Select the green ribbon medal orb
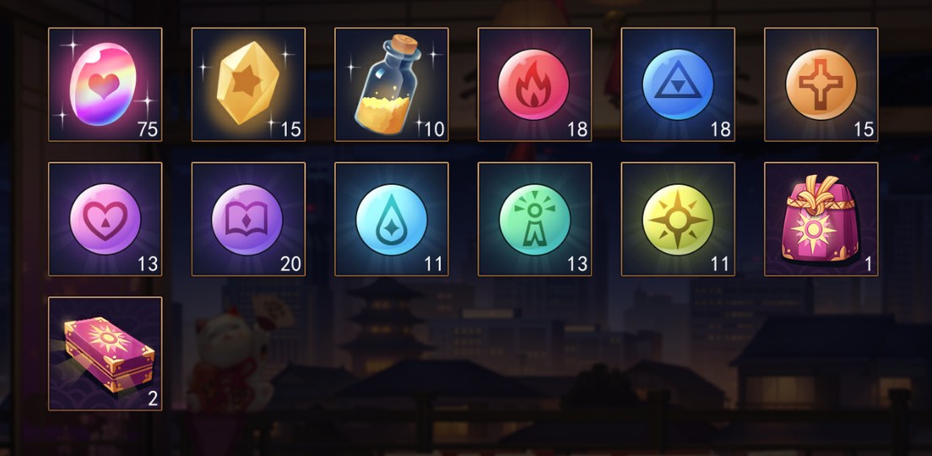The height and width of the screenshot is (456, 932). [x=535, y=219]
